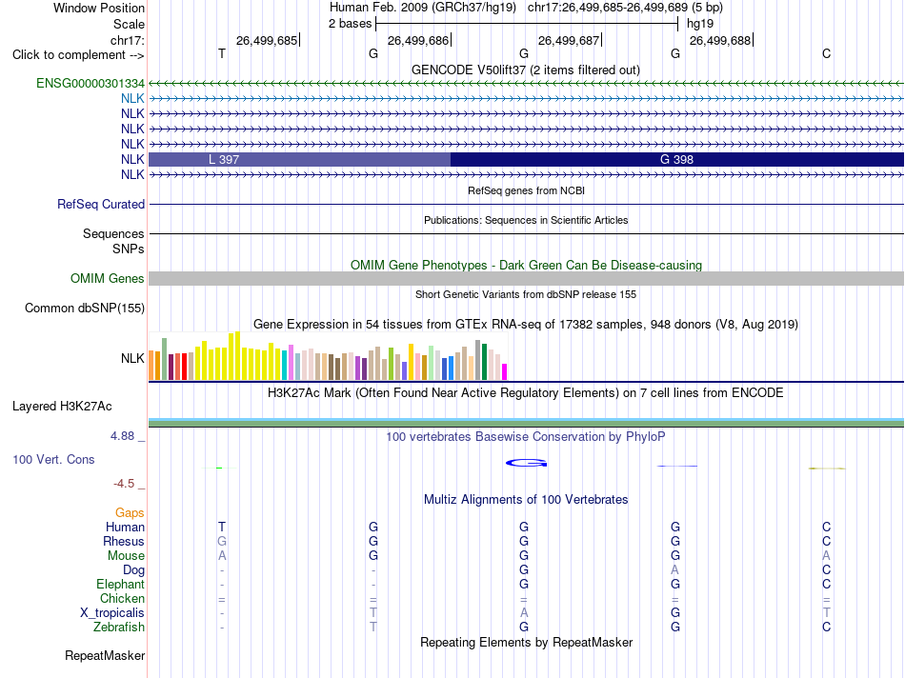
Task: Click the ENSG00000301334 gene label
Action: point(90,83)
